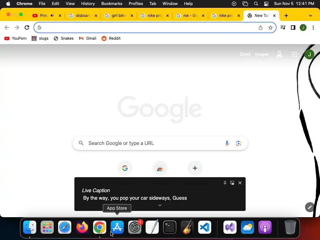Add a shortcut with plus tile
This screenshot has height=240, width=320.
click(195, 168)
